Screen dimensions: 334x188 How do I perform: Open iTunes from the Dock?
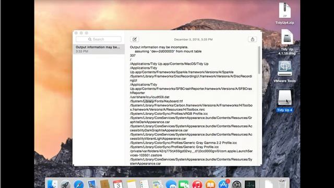tap(197, 184)
